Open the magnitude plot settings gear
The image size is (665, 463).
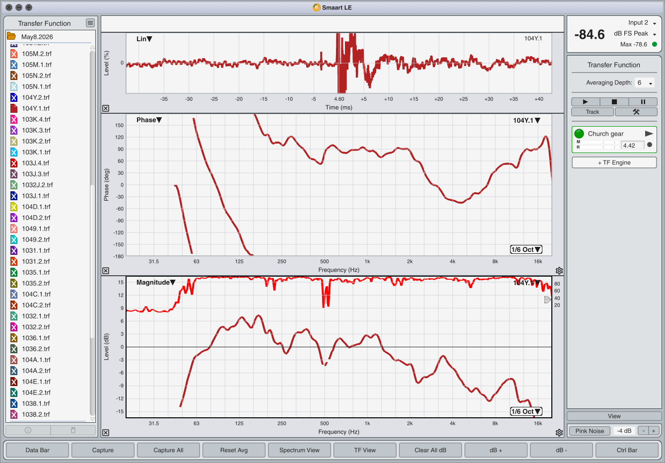click(x=559, y=433)
